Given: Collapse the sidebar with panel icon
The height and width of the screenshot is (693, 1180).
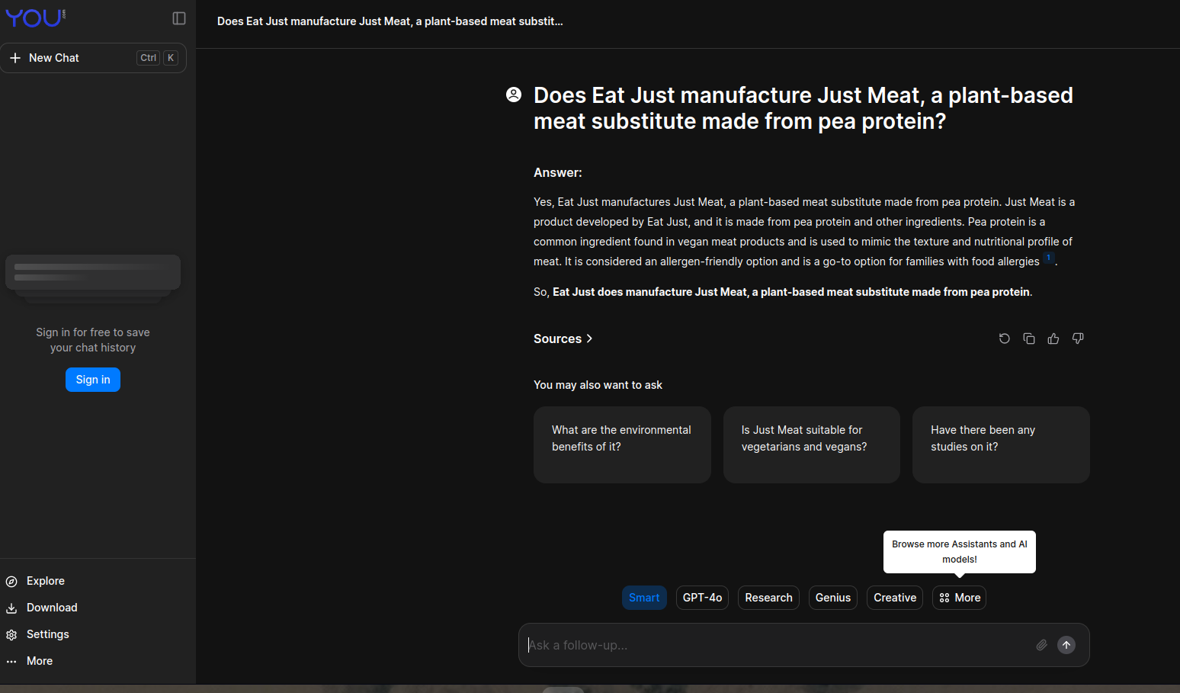Looking at the screenshot, I should [179, 18].
